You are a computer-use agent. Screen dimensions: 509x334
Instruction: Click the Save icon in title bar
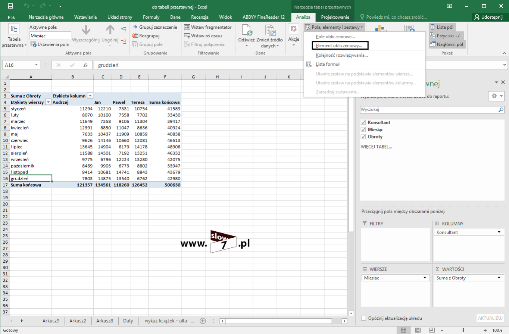pyautogui.click(x=10, y=6)
